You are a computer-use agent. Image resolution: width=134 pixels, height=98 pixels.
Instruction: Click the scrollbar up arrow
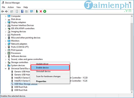coord(132,16)
